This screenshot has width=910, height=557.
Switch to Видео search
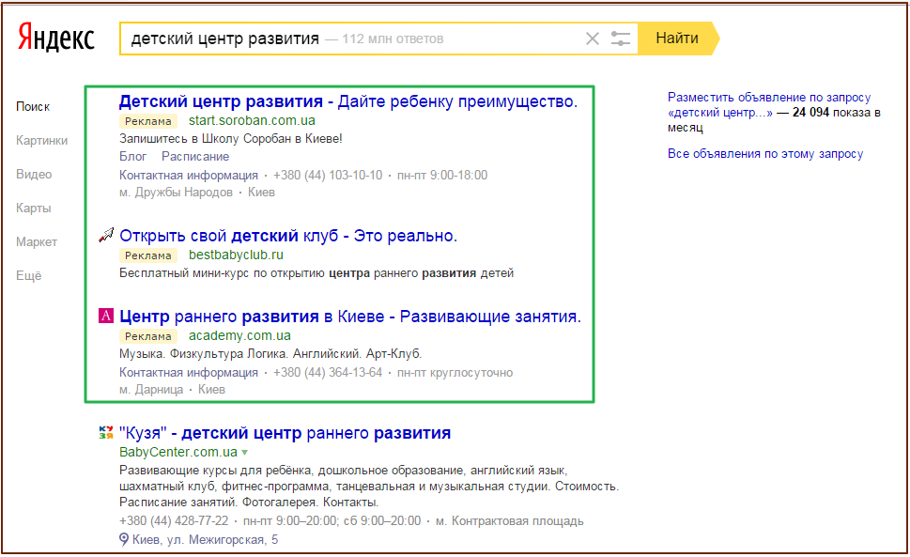click(34, 174)
